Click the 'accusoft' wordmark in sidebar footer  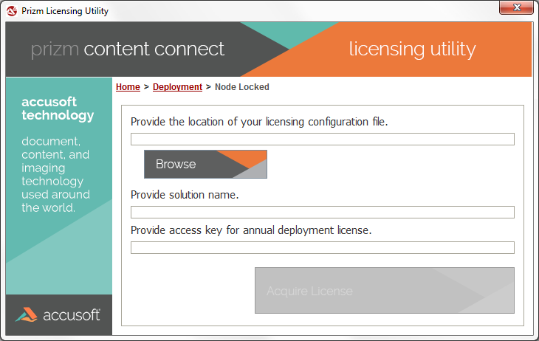coord(72,315)
